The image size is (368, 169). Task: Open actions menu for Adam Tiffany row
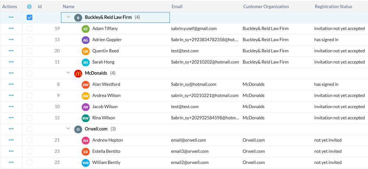11,29
